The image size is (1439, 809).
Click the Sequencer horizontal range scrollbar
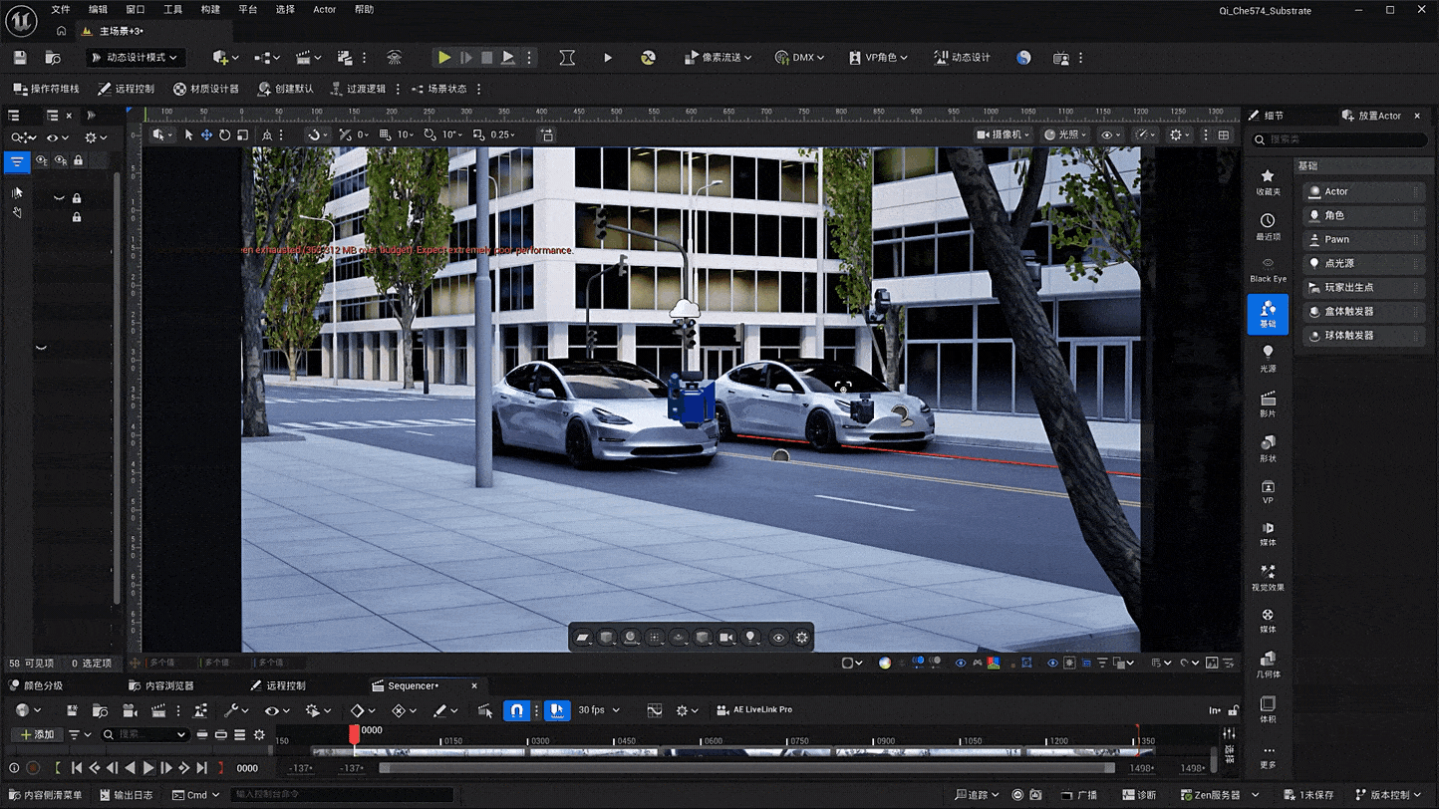click(746, 768)
